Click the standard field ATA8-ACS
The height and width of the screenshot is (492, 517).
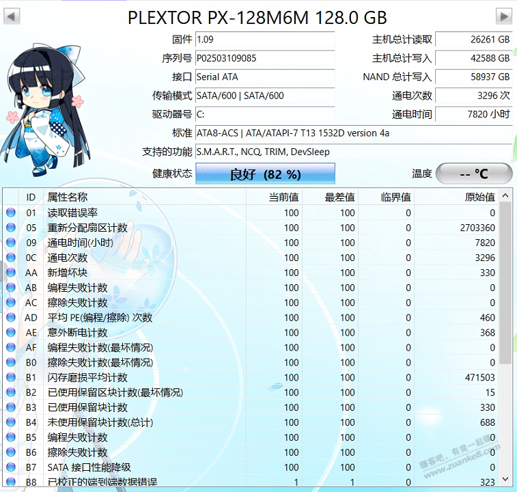coord(354,133)
